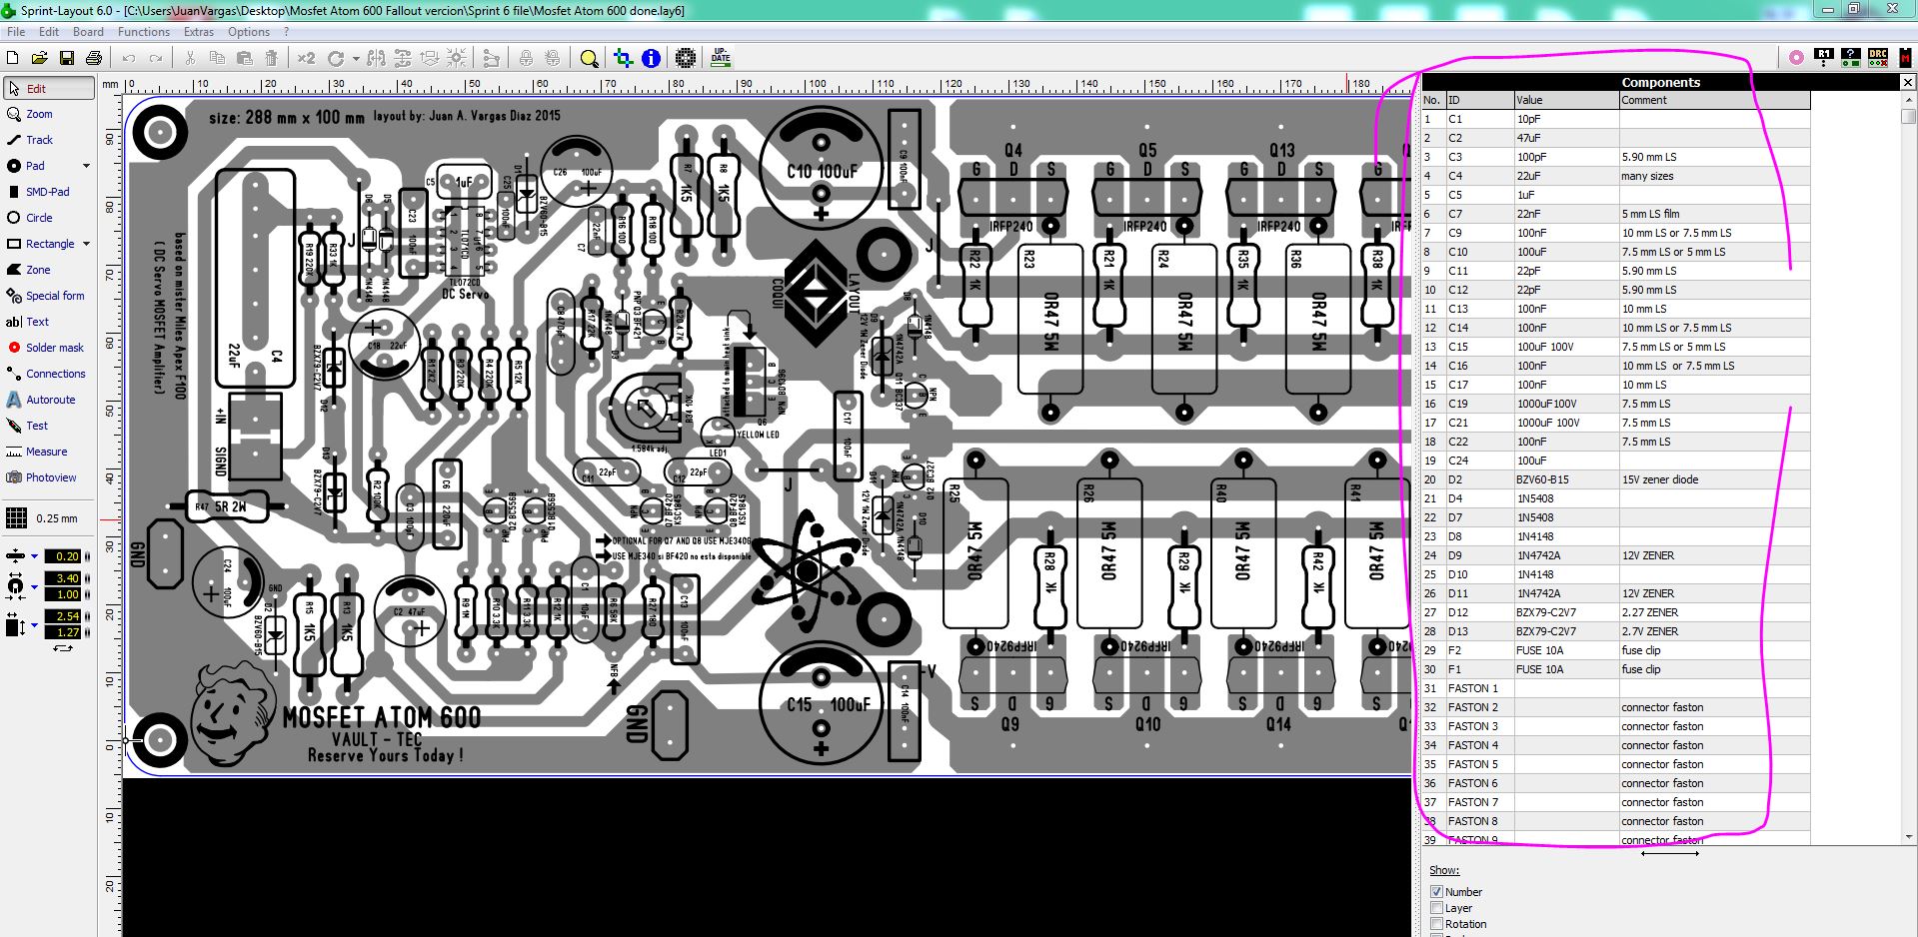Expand the Rectangle tool dropdown arrow
The height and width of the screenshot is (937, 1918).
[x=86, y=244]
